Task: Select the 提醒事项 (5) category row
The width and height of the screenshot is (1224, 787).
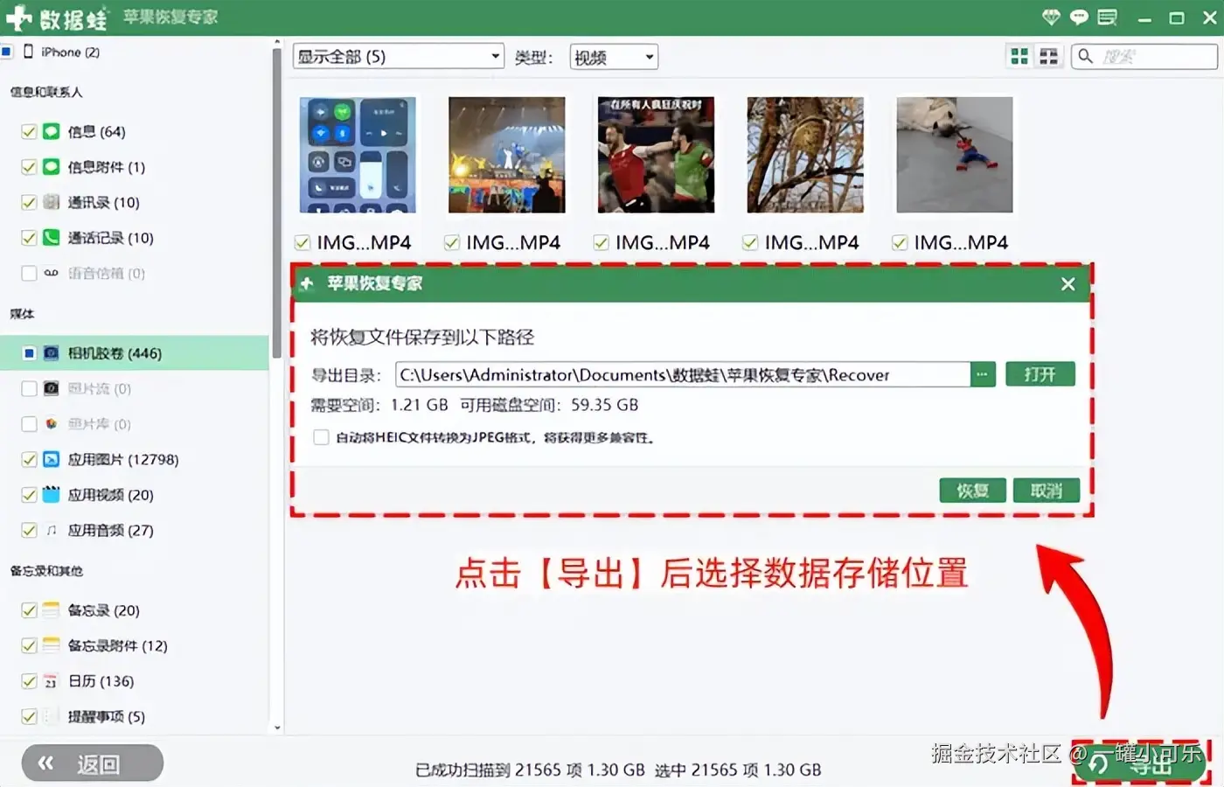Action: click(135, 716)
